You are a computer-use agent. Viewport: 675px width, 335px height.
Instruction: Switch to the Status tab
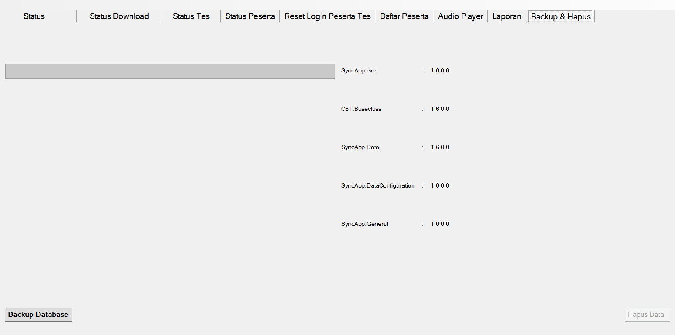tap(34, 16)
